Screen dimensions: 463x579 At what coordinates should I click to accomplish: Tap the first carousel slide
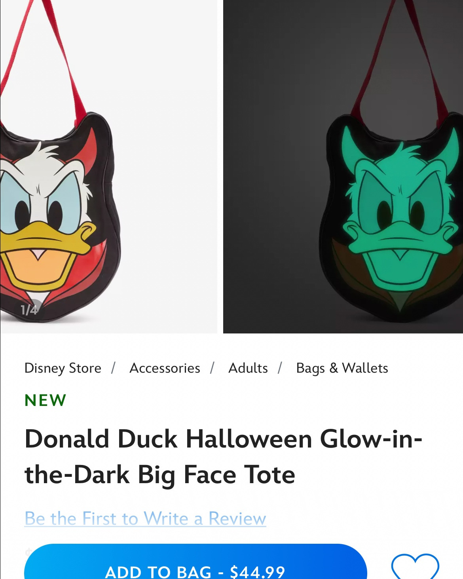click(109, 166)
